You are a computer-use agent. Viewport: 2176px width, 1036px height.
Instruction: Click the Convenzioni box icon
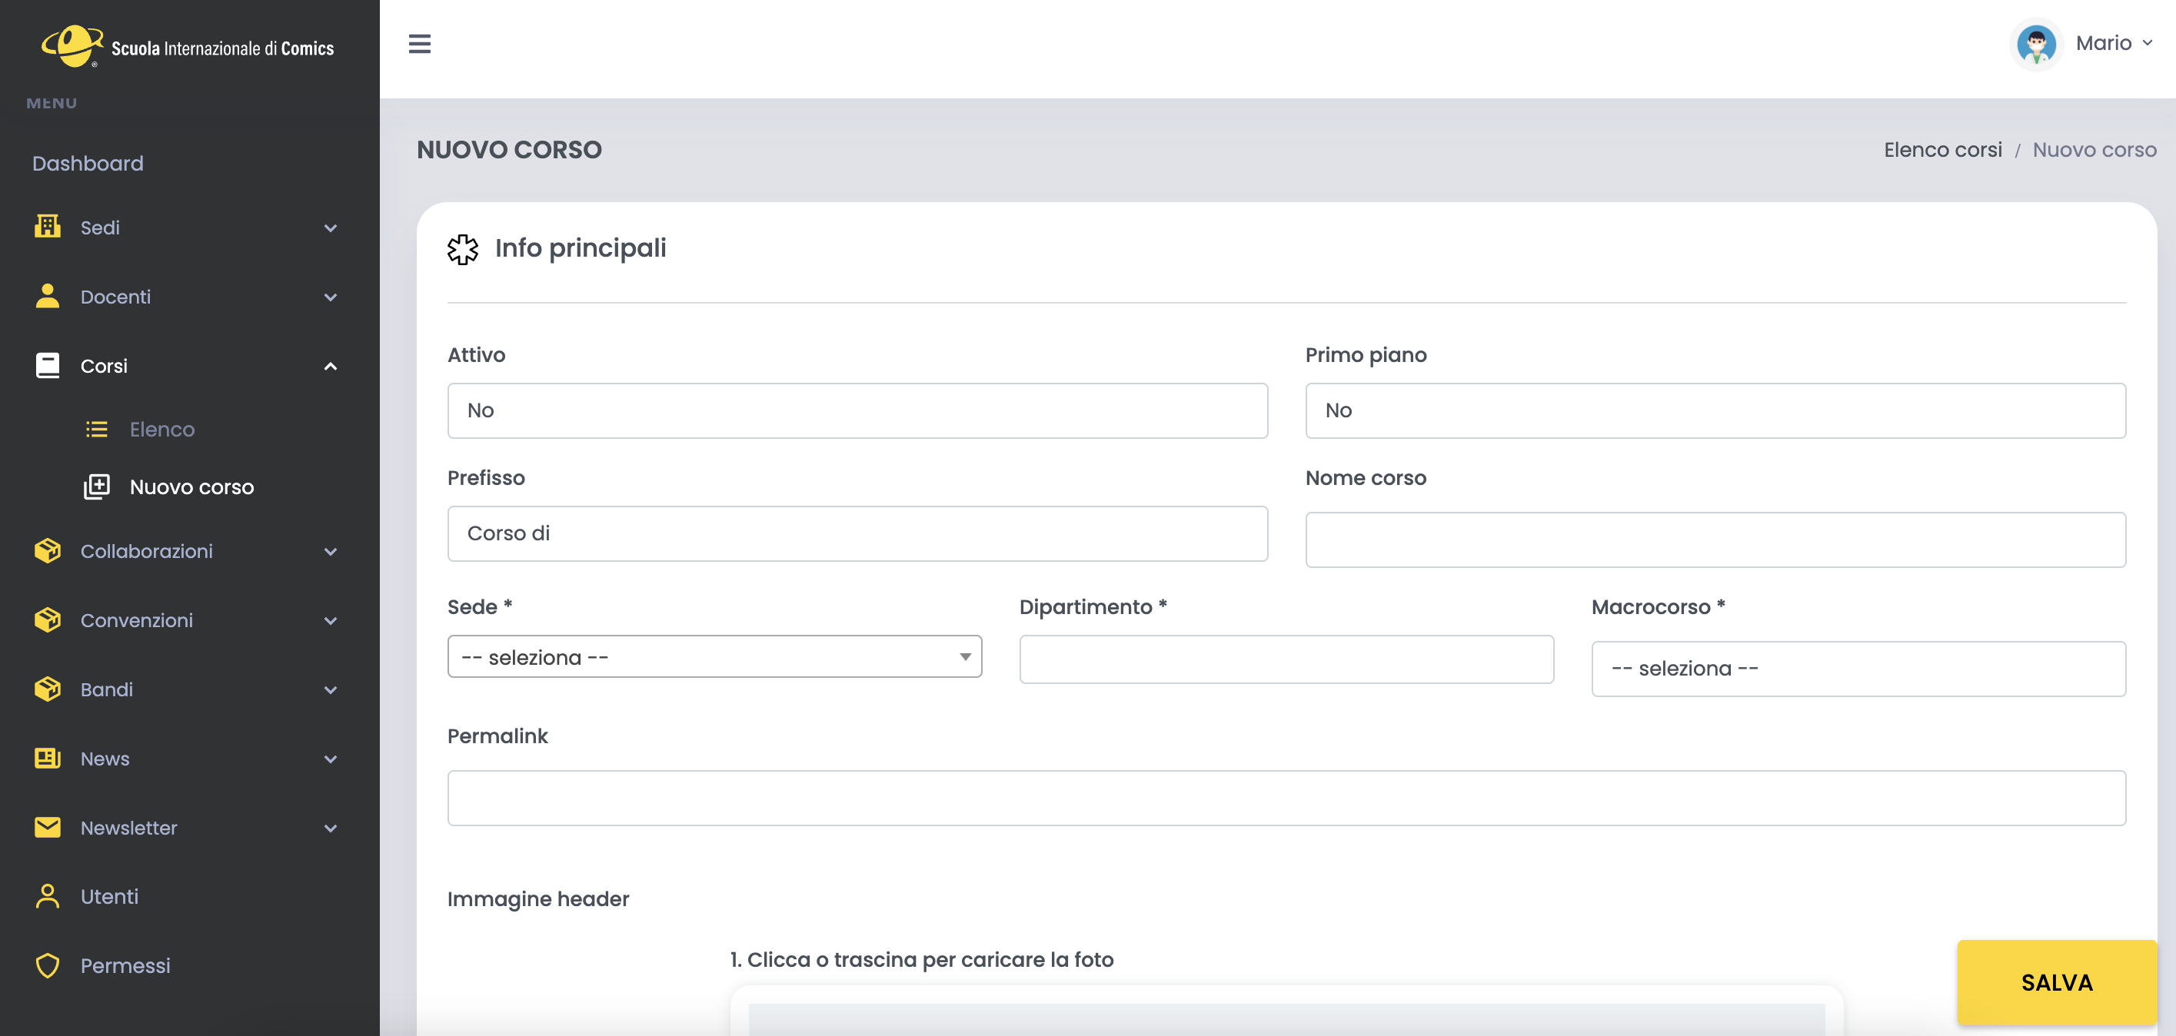(x=48, y=619)
